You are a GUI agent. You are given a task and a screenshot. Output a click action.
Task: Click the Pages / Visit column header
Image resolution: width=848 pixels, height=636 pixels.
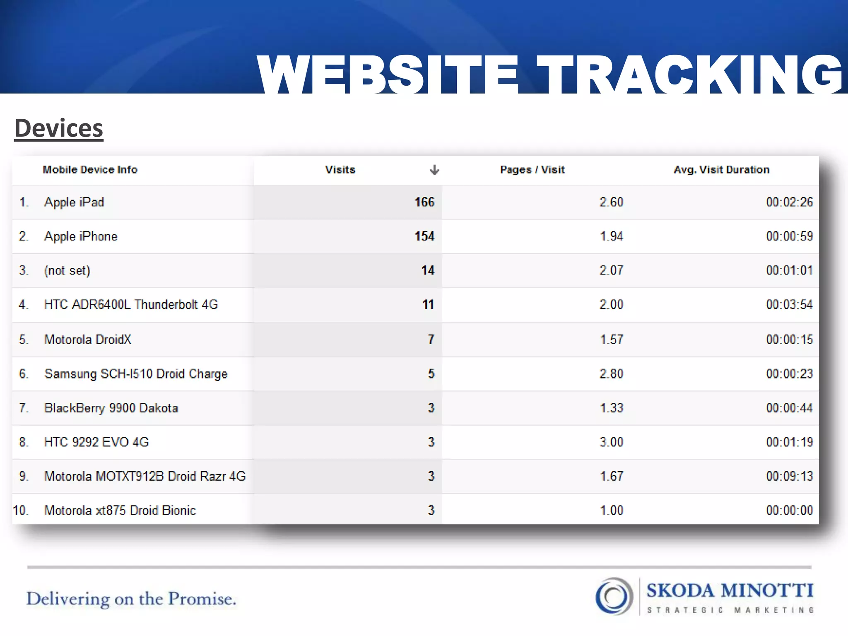click(x=532, y=170)
